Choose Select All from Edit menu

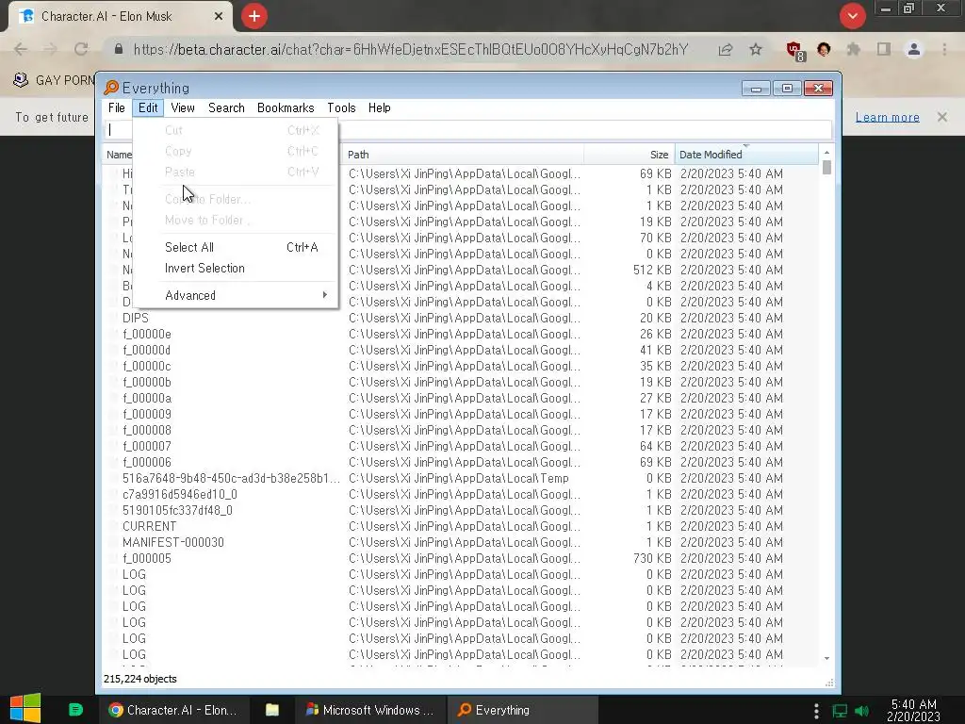235,248
